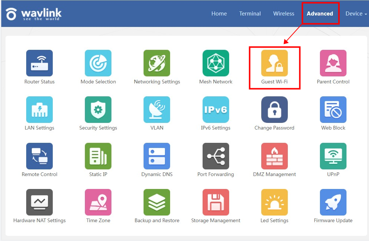Open the Wireless tab
Viewport: 369px width, 241px height.
284,14
